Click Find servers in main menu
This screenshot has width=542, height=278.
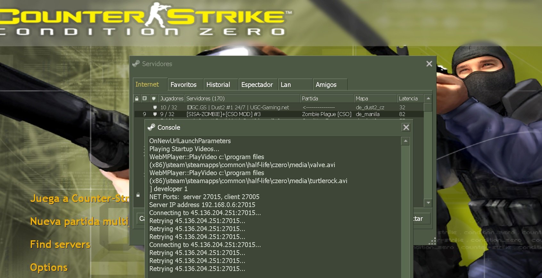pyautogui.click(x=60, y=244)
